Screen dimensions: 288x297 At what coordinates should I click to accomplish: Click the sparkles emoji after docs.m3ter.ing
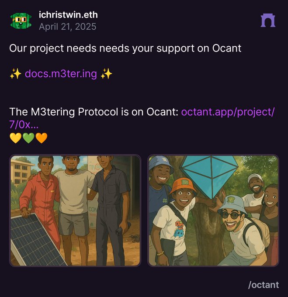click(106, 74)
